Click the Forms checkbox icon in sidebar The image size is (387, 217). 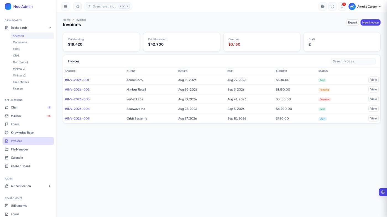coord(7,214)
